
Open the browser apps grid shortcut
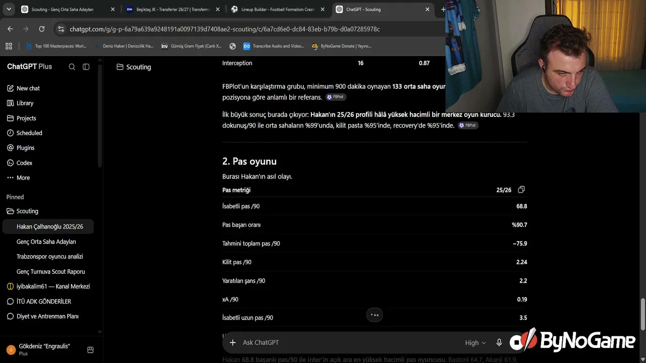pos(9,46)
